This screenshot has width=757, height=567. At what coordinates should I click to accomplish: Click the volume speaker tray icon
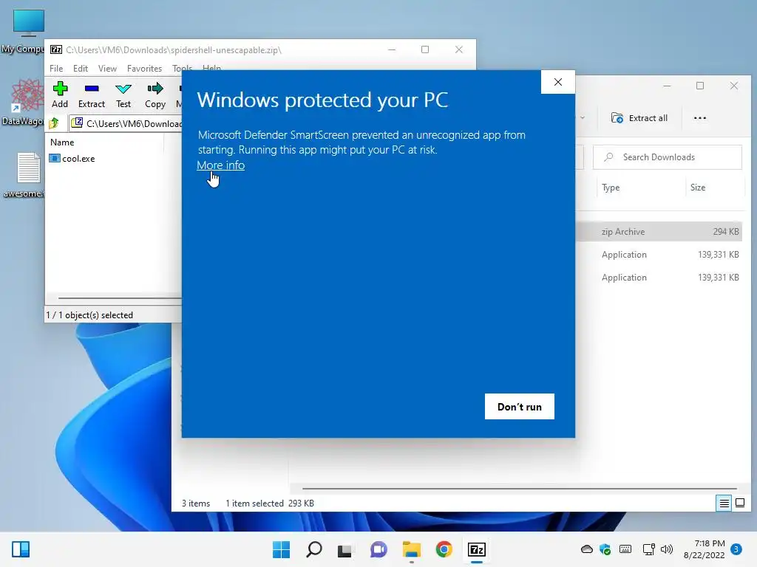(x=667, y=549)
